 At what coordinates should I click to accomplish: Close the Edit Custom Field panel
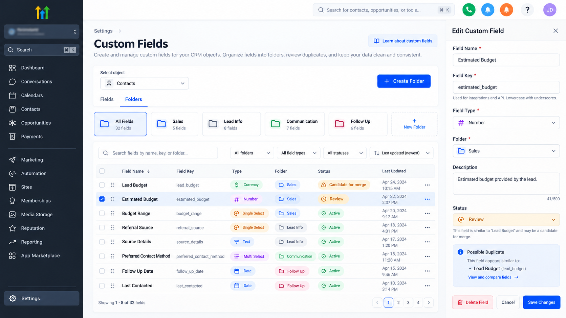pyautogui.click(x=556, y=31)
